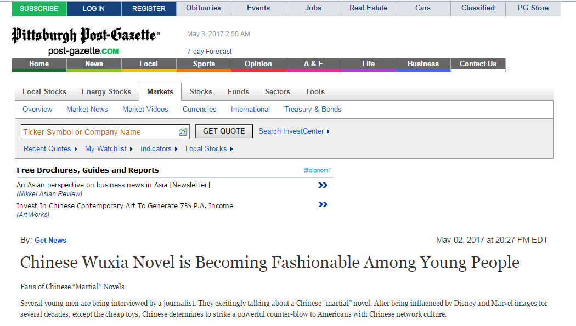
Task: Open the Treasury & Bonds link
Action: point(313,109)
